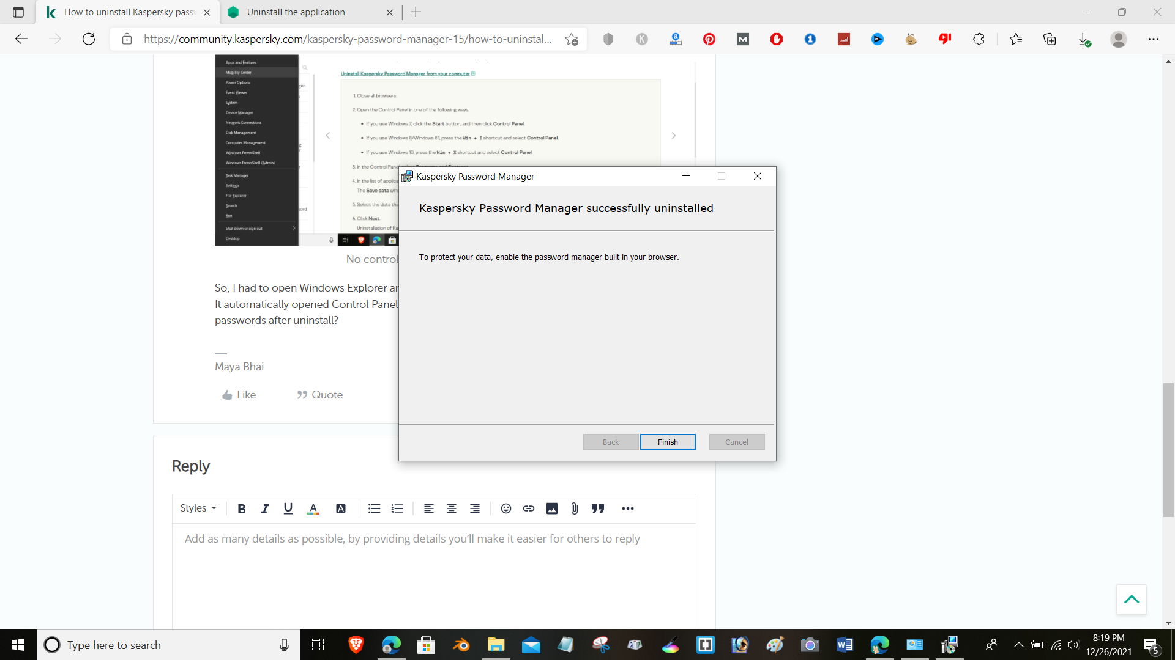Click Finish in the uninstall dialog
Viewport: 1175px width, 660px height.
[668, 442]
